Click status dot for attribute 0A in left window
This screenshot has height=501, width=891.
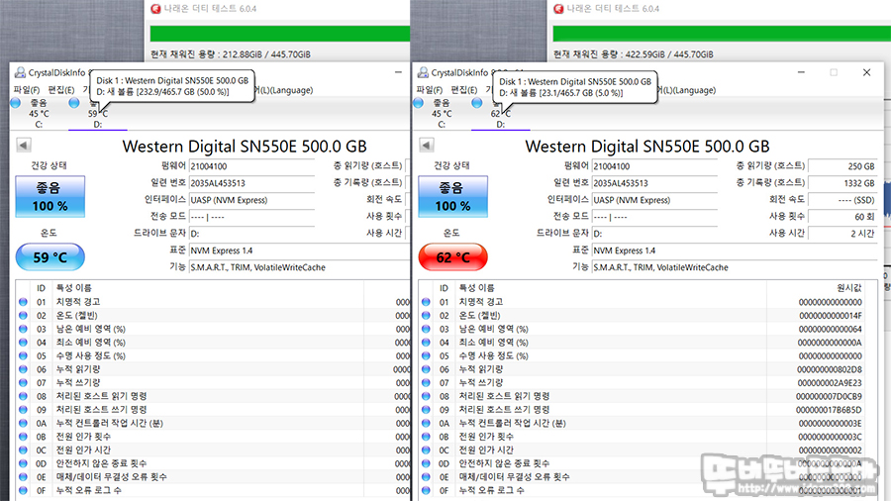[24, 423]
